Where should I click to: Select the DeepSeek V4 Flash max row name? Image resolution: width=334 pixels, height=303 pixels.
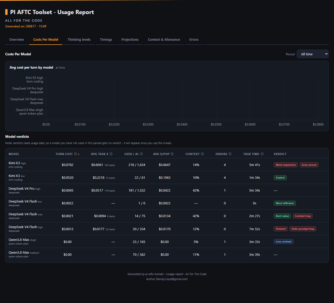pyautogui.click(x=26, y=214)
